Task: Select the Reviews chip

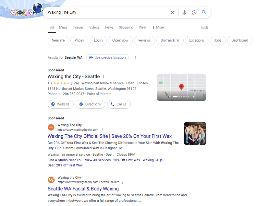Action: coord(144,41)
